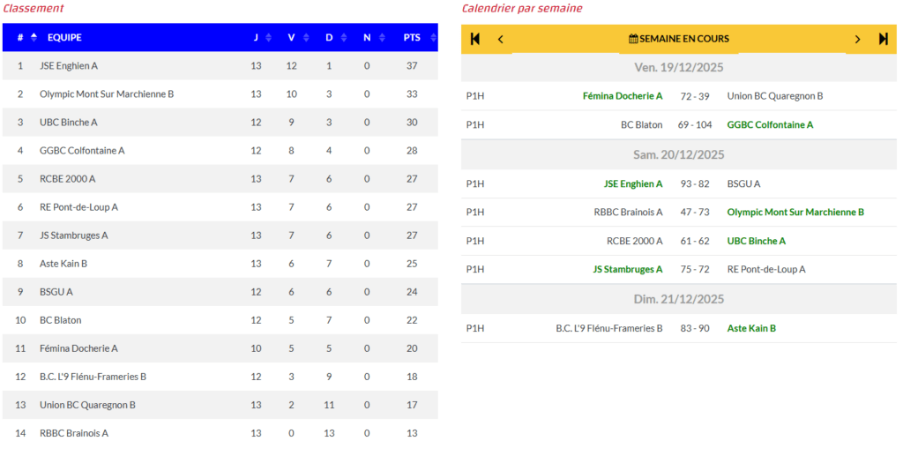Click Aste Kain B winning team link
Image resolution: width=903 pixels, height=456 pixels.
point(751,328)
